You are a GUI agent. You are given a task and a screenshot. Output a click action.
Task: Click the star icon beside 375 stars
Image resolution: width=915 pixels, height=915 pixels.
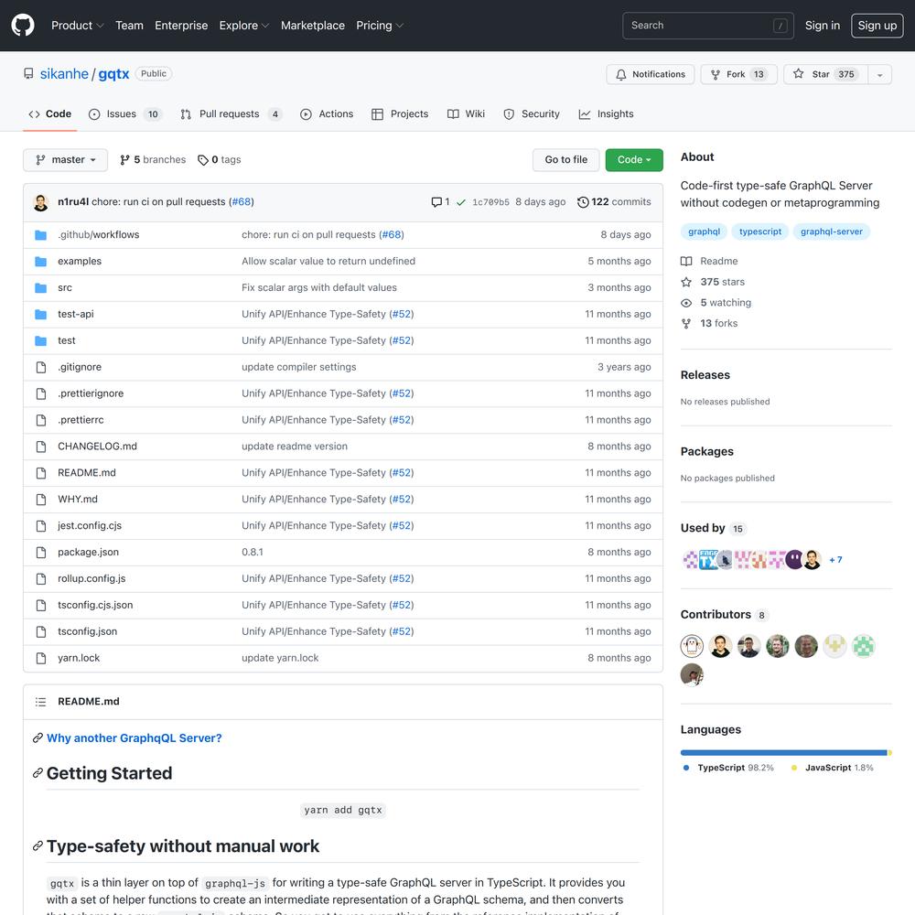click(x=686, y=282)
